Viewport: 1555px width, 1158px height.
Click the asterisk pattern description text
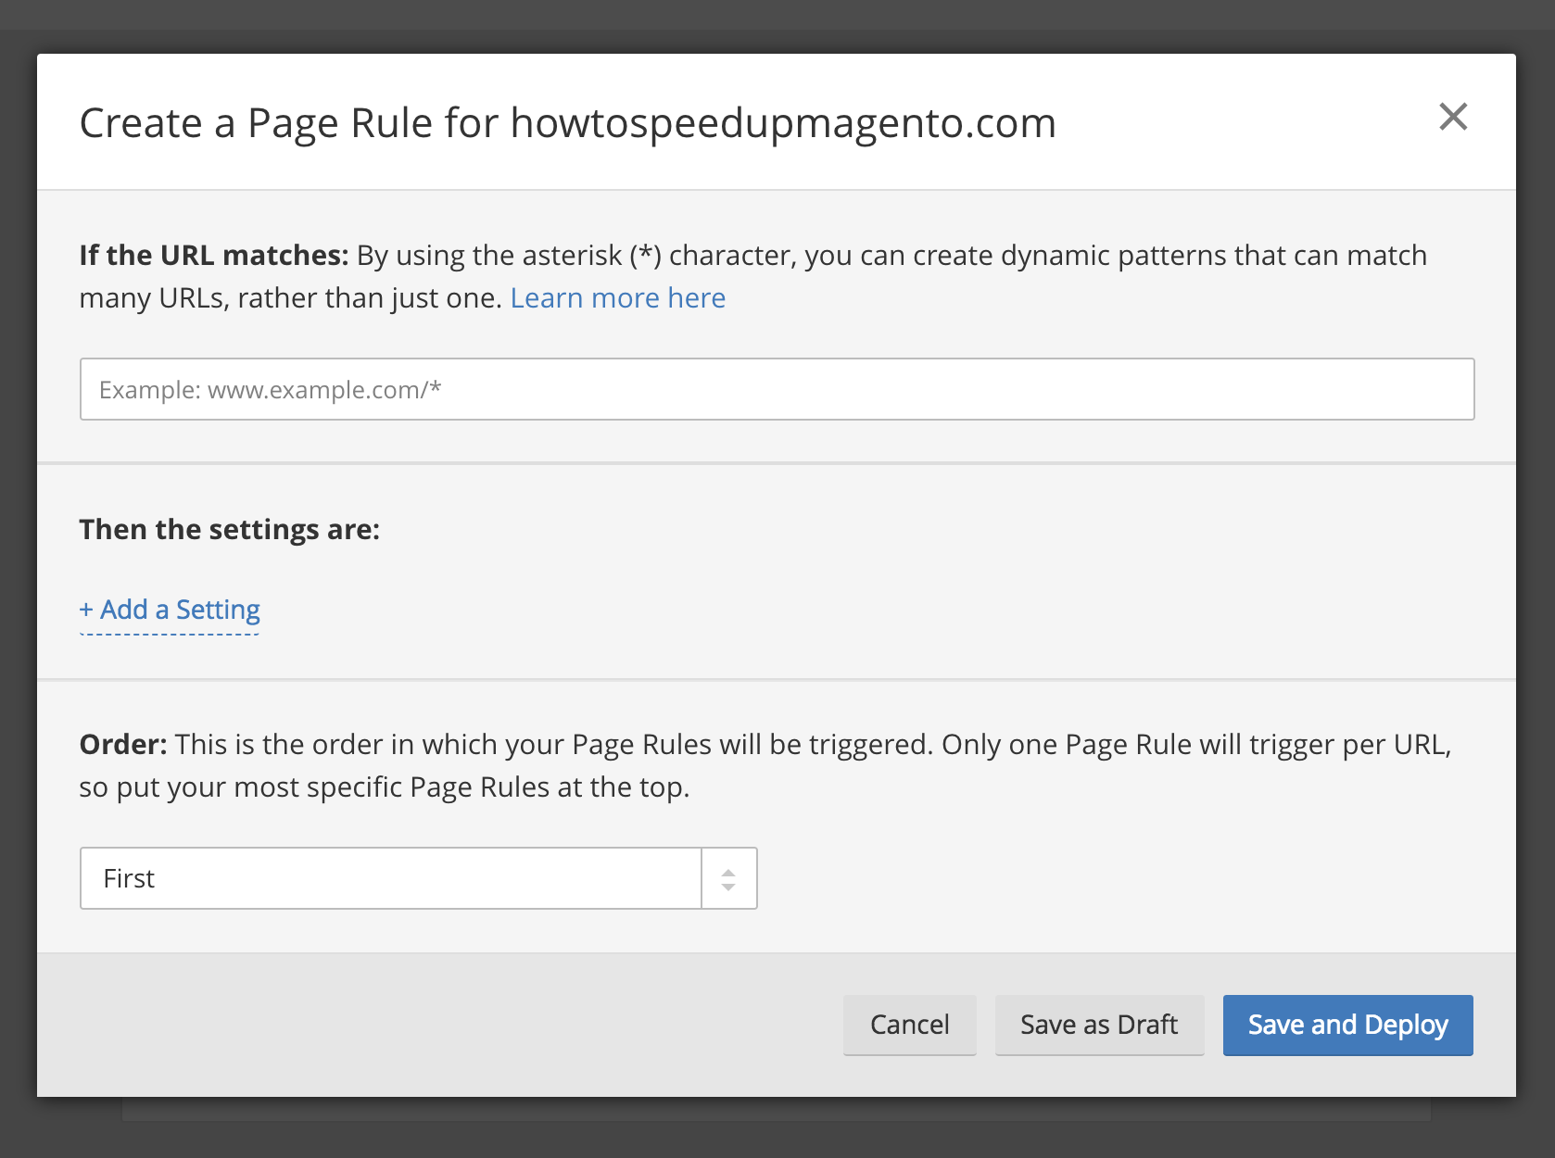coord(890,256)
